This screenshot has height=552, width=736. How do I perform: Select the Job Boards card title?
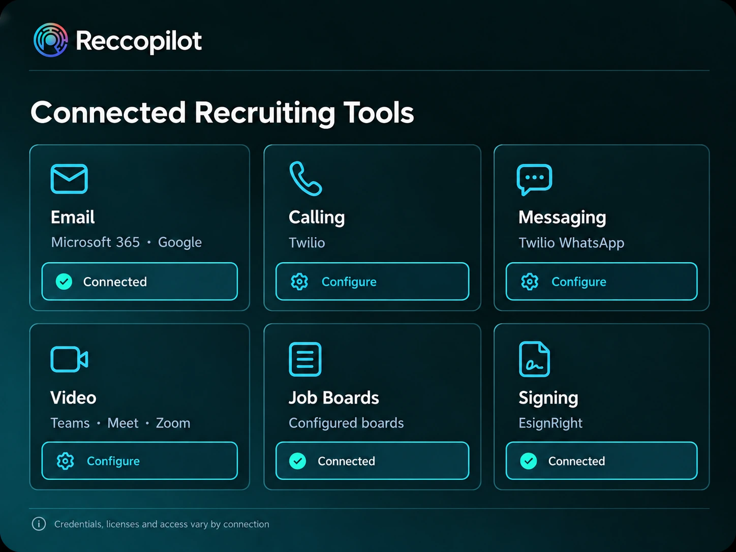click(x=334, y=397)
